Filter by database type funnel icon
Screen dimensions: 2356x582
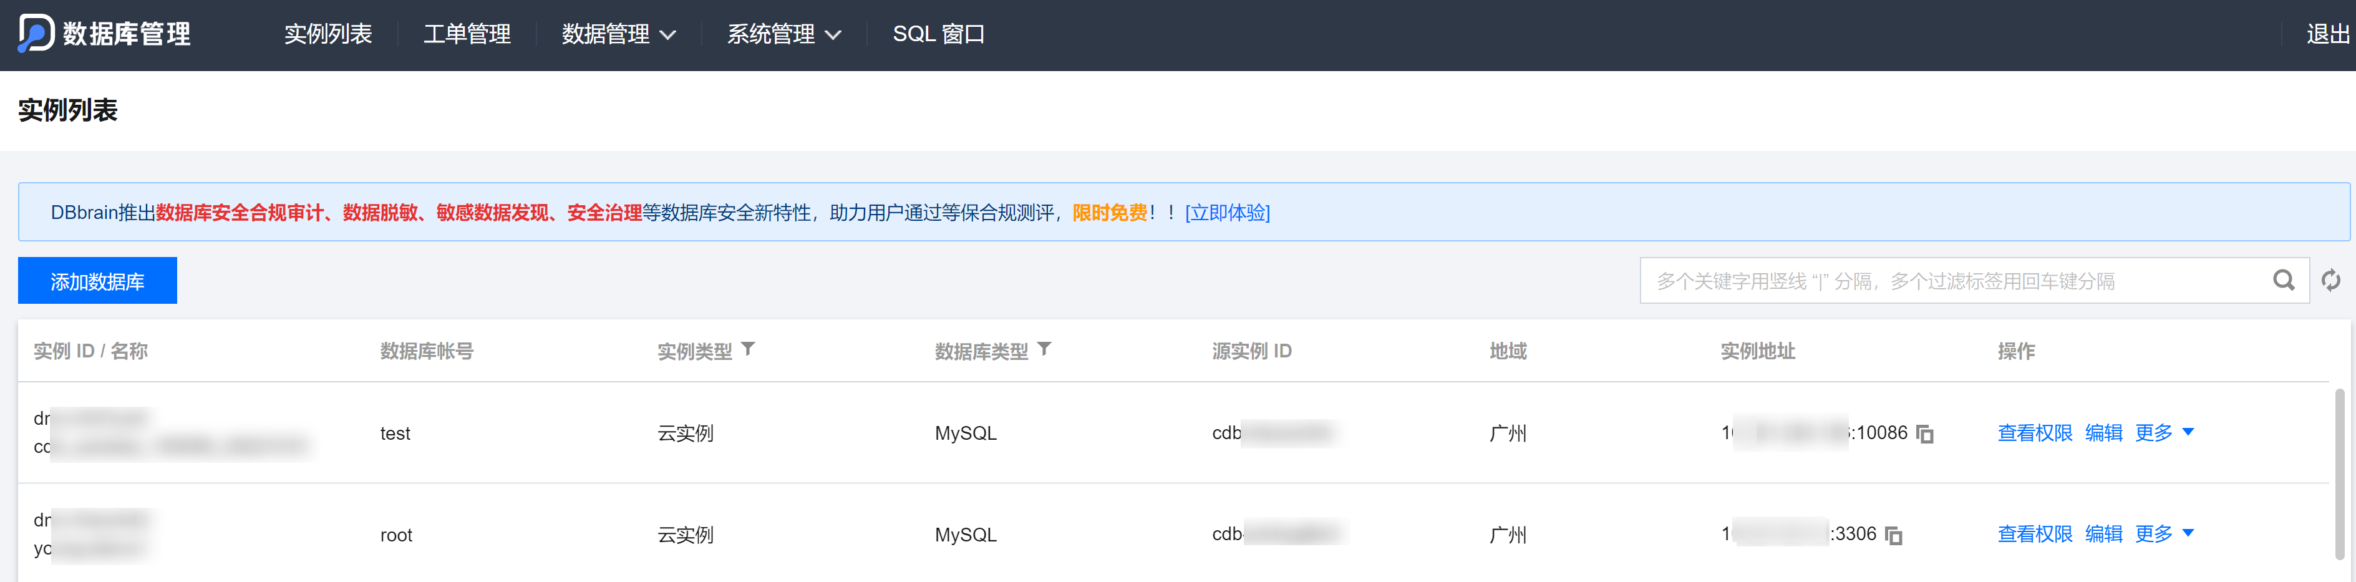1044,349
